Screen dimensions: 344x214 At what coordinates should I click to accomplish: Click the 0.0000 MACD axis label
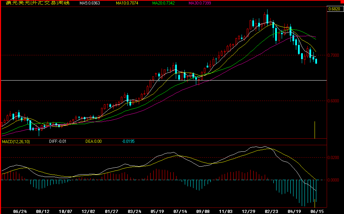tap(334, 180)
